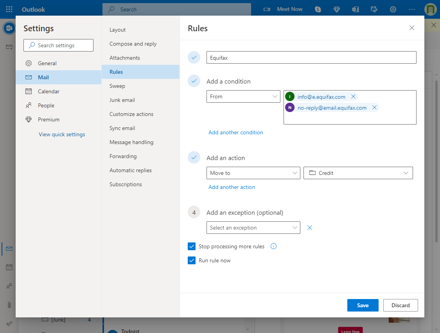Open the more options ellipsis menu
The height and width of the screenshot is (333, 440).
click(x=412, y=9)
